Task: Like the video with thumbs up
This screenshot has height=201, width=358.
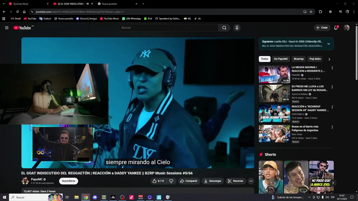Action: pos(158,181)
